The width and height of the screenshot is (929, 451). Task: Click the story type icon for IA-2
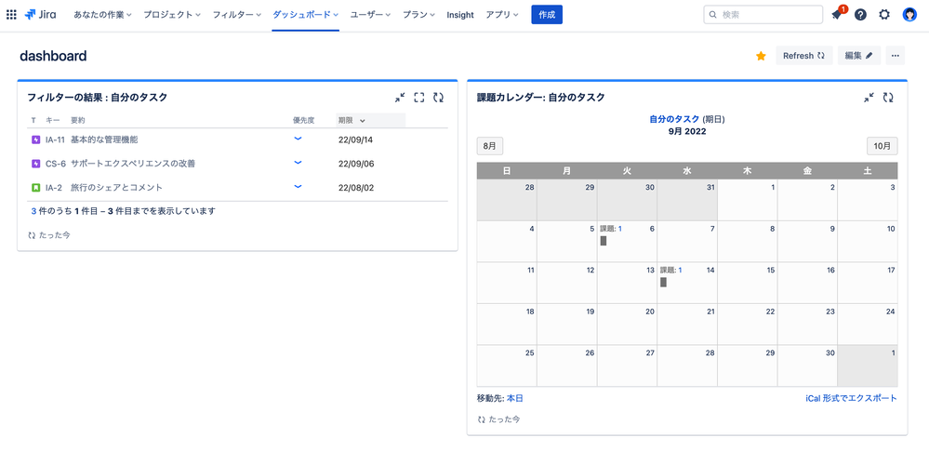[x=35, y=188]
